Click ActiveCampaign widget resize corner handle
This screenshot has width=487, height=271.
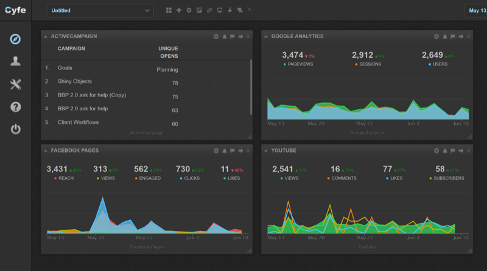250,137
